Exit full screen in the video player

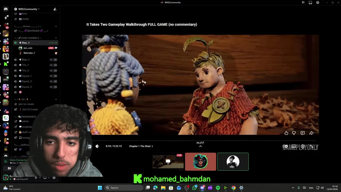311,146
